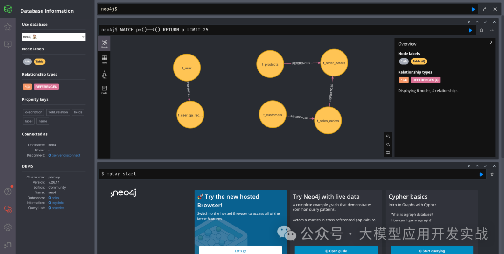This screenshot has height=254, width=504.
Task: Click Table (6) label in Overview
Action: coord(419,62)
